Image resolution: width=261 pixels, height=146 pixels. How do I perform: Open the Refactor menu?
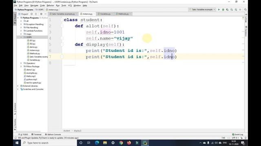(50, 5)
